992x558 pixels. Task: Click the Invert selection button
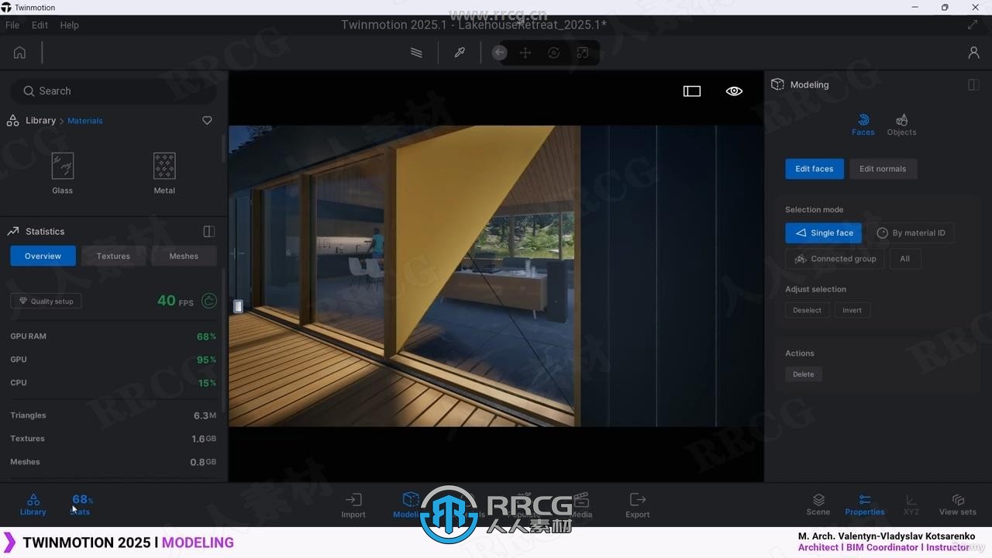(852, 310)
